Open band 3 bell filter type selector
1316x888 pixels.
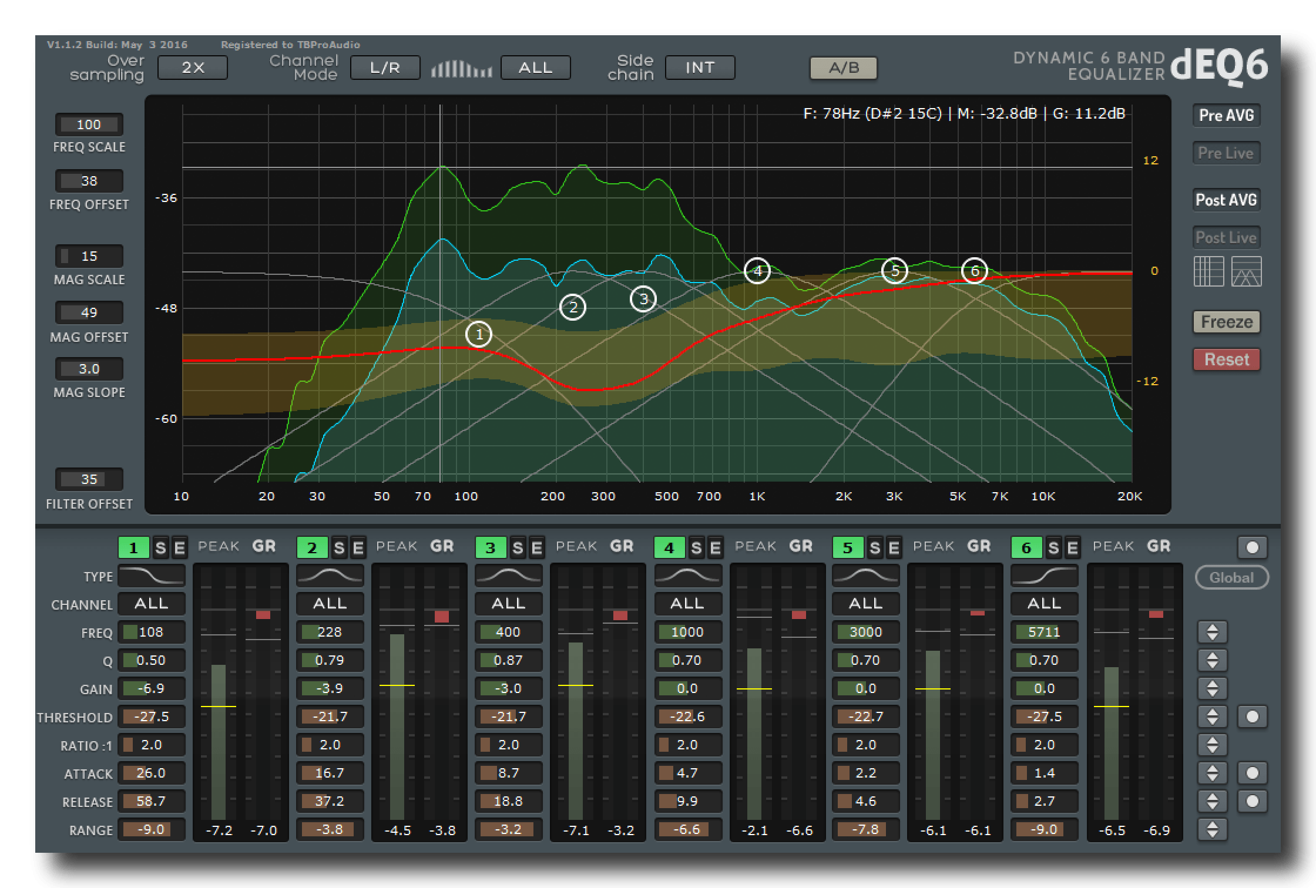click(508, 576)
